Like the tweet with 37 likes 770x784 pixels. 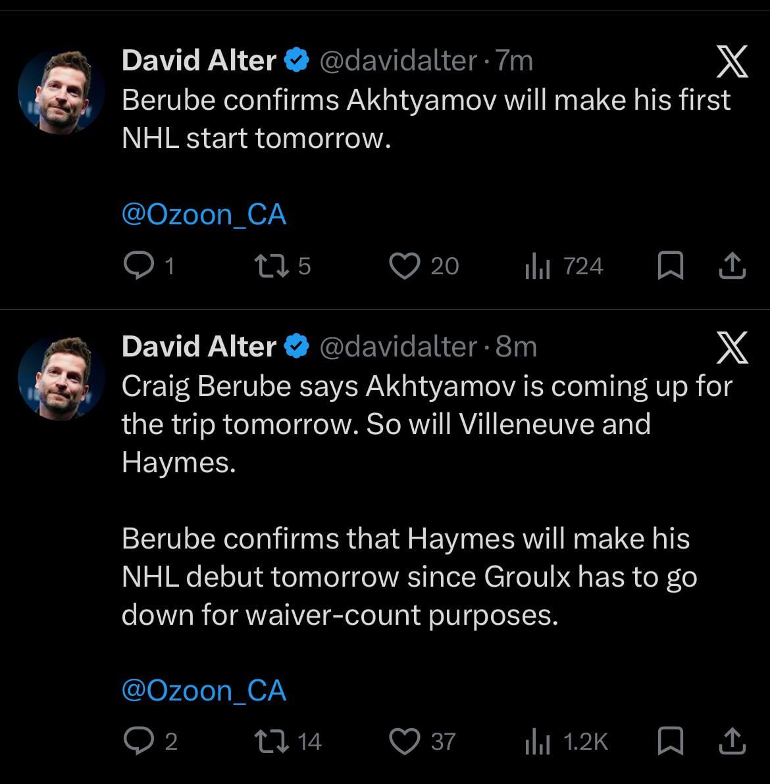coord(404,742)
